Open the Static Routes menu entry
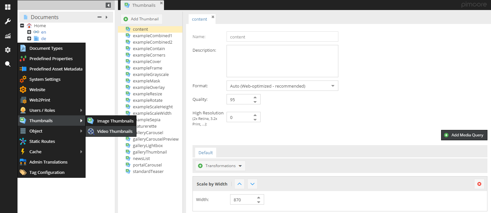The image size is (491, 213). [x=42, y=141]
